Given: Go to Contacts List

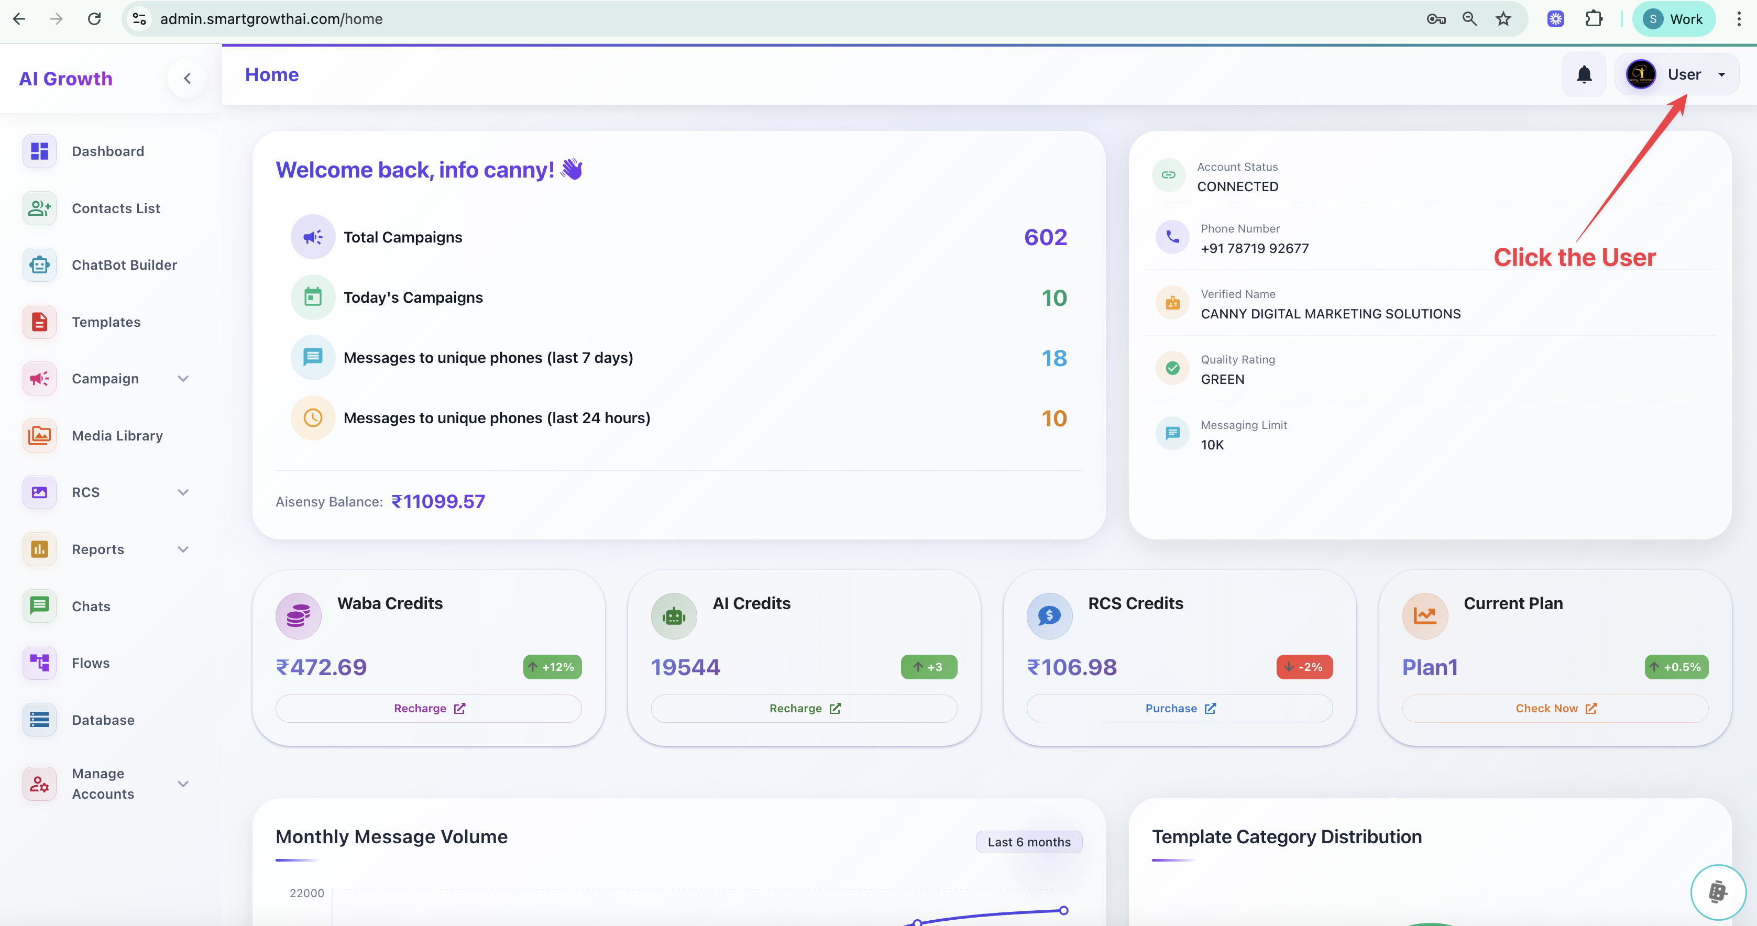Looking at the screenshot, I should (116, 208).
